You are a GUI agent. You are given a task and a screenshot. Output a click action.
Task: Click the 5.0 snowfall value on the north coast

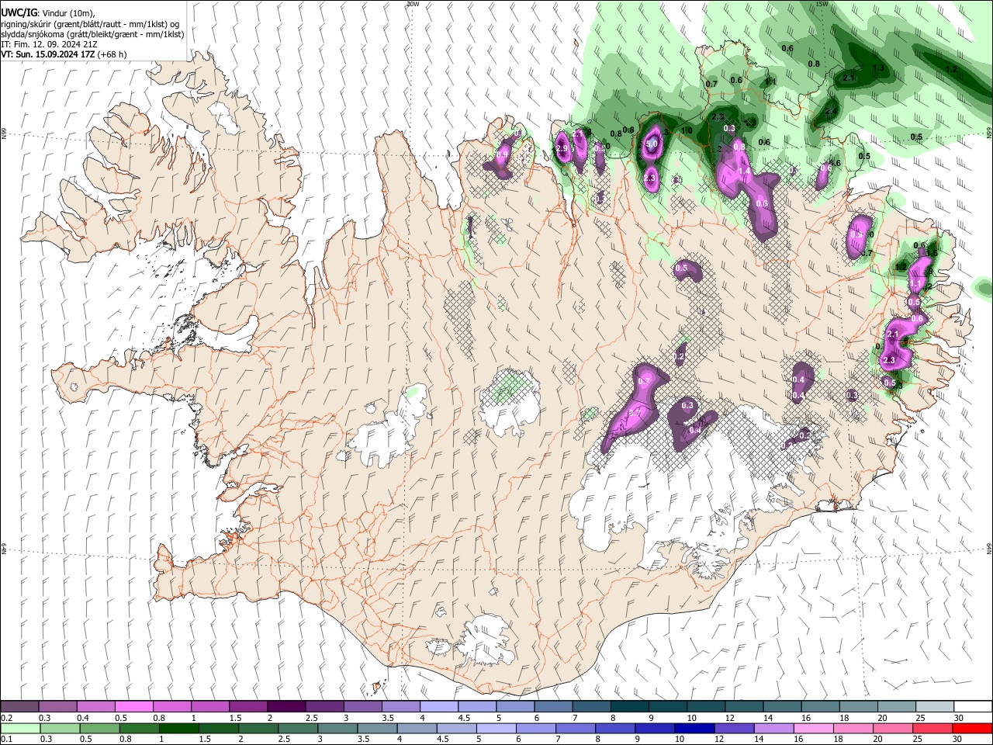(x=652, y=144)
